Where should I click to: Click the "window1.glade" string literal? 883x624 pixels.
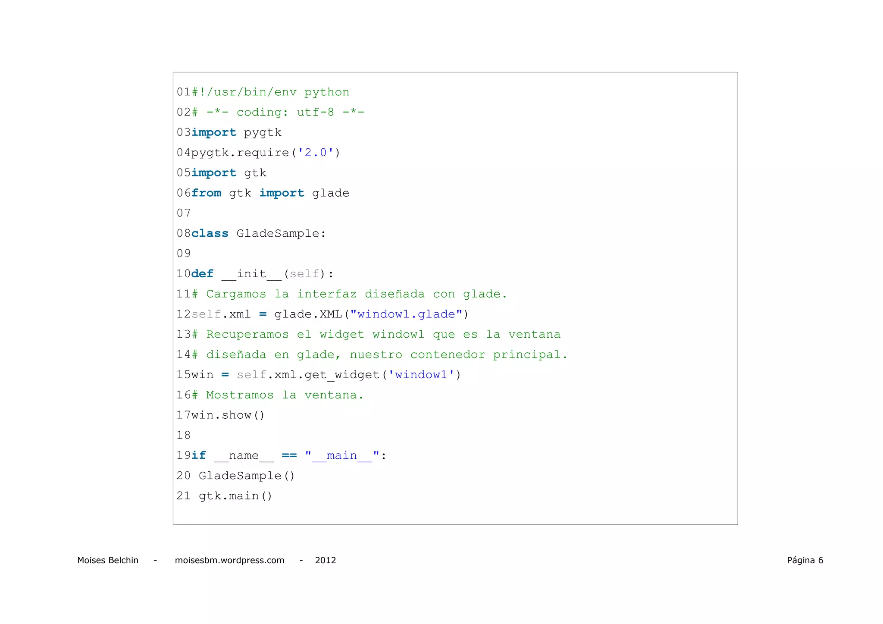(406, 314)
